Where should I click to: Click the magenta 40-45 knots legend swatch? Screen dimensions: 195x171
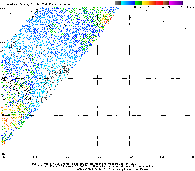point(173,3)
